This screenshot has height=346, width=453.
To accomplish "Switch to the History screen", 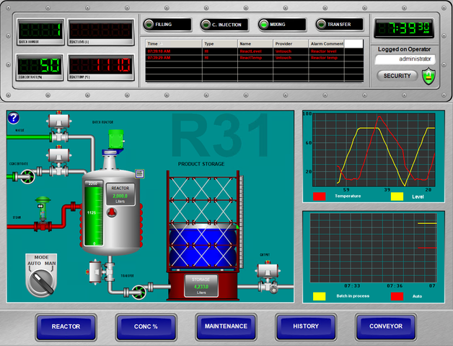I will tap(306, 326).
